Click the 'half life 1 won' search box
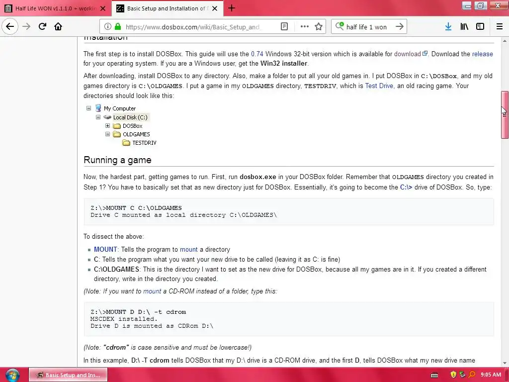 tap(366, 27)
